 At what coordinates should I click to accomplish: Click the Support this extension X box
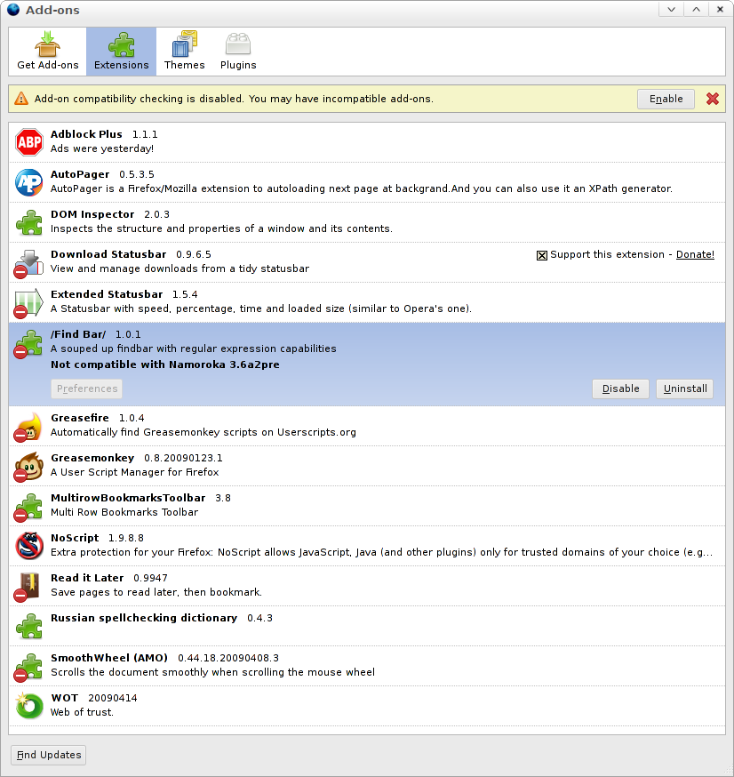(542, 255)
